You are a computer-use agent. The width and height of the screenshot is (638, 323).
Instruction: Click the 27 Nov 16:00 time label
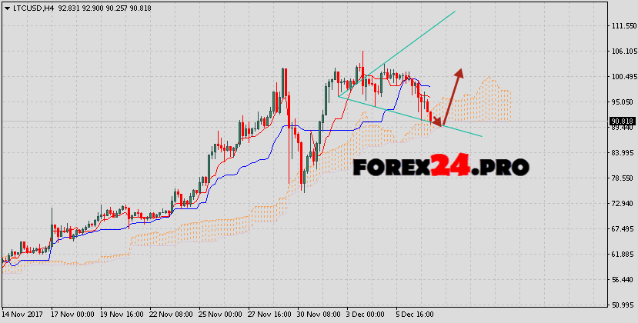(270, 315)
